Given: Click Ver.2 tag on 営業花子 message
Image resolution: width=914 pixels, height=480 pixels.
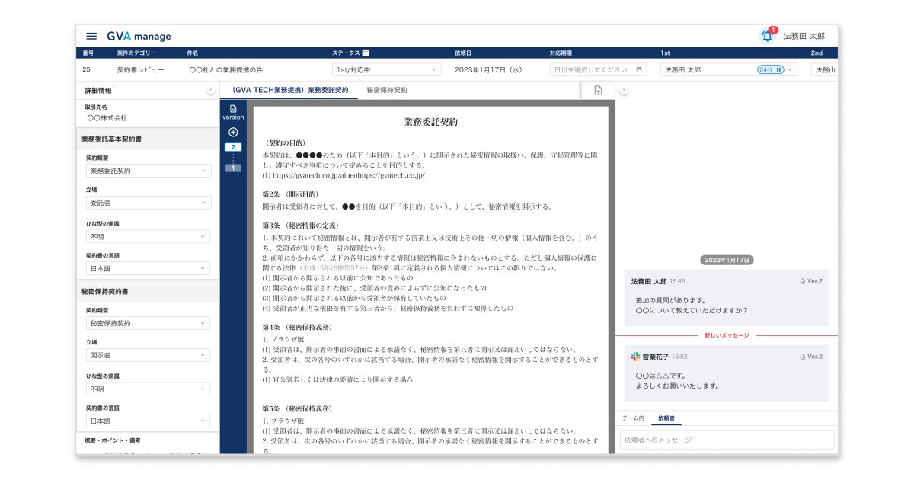Looking at the screenshot, I should [x=811, y=357].
